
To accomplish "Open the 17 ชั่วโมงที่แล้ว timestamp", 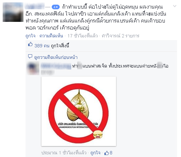I will (x=83, y=36).
